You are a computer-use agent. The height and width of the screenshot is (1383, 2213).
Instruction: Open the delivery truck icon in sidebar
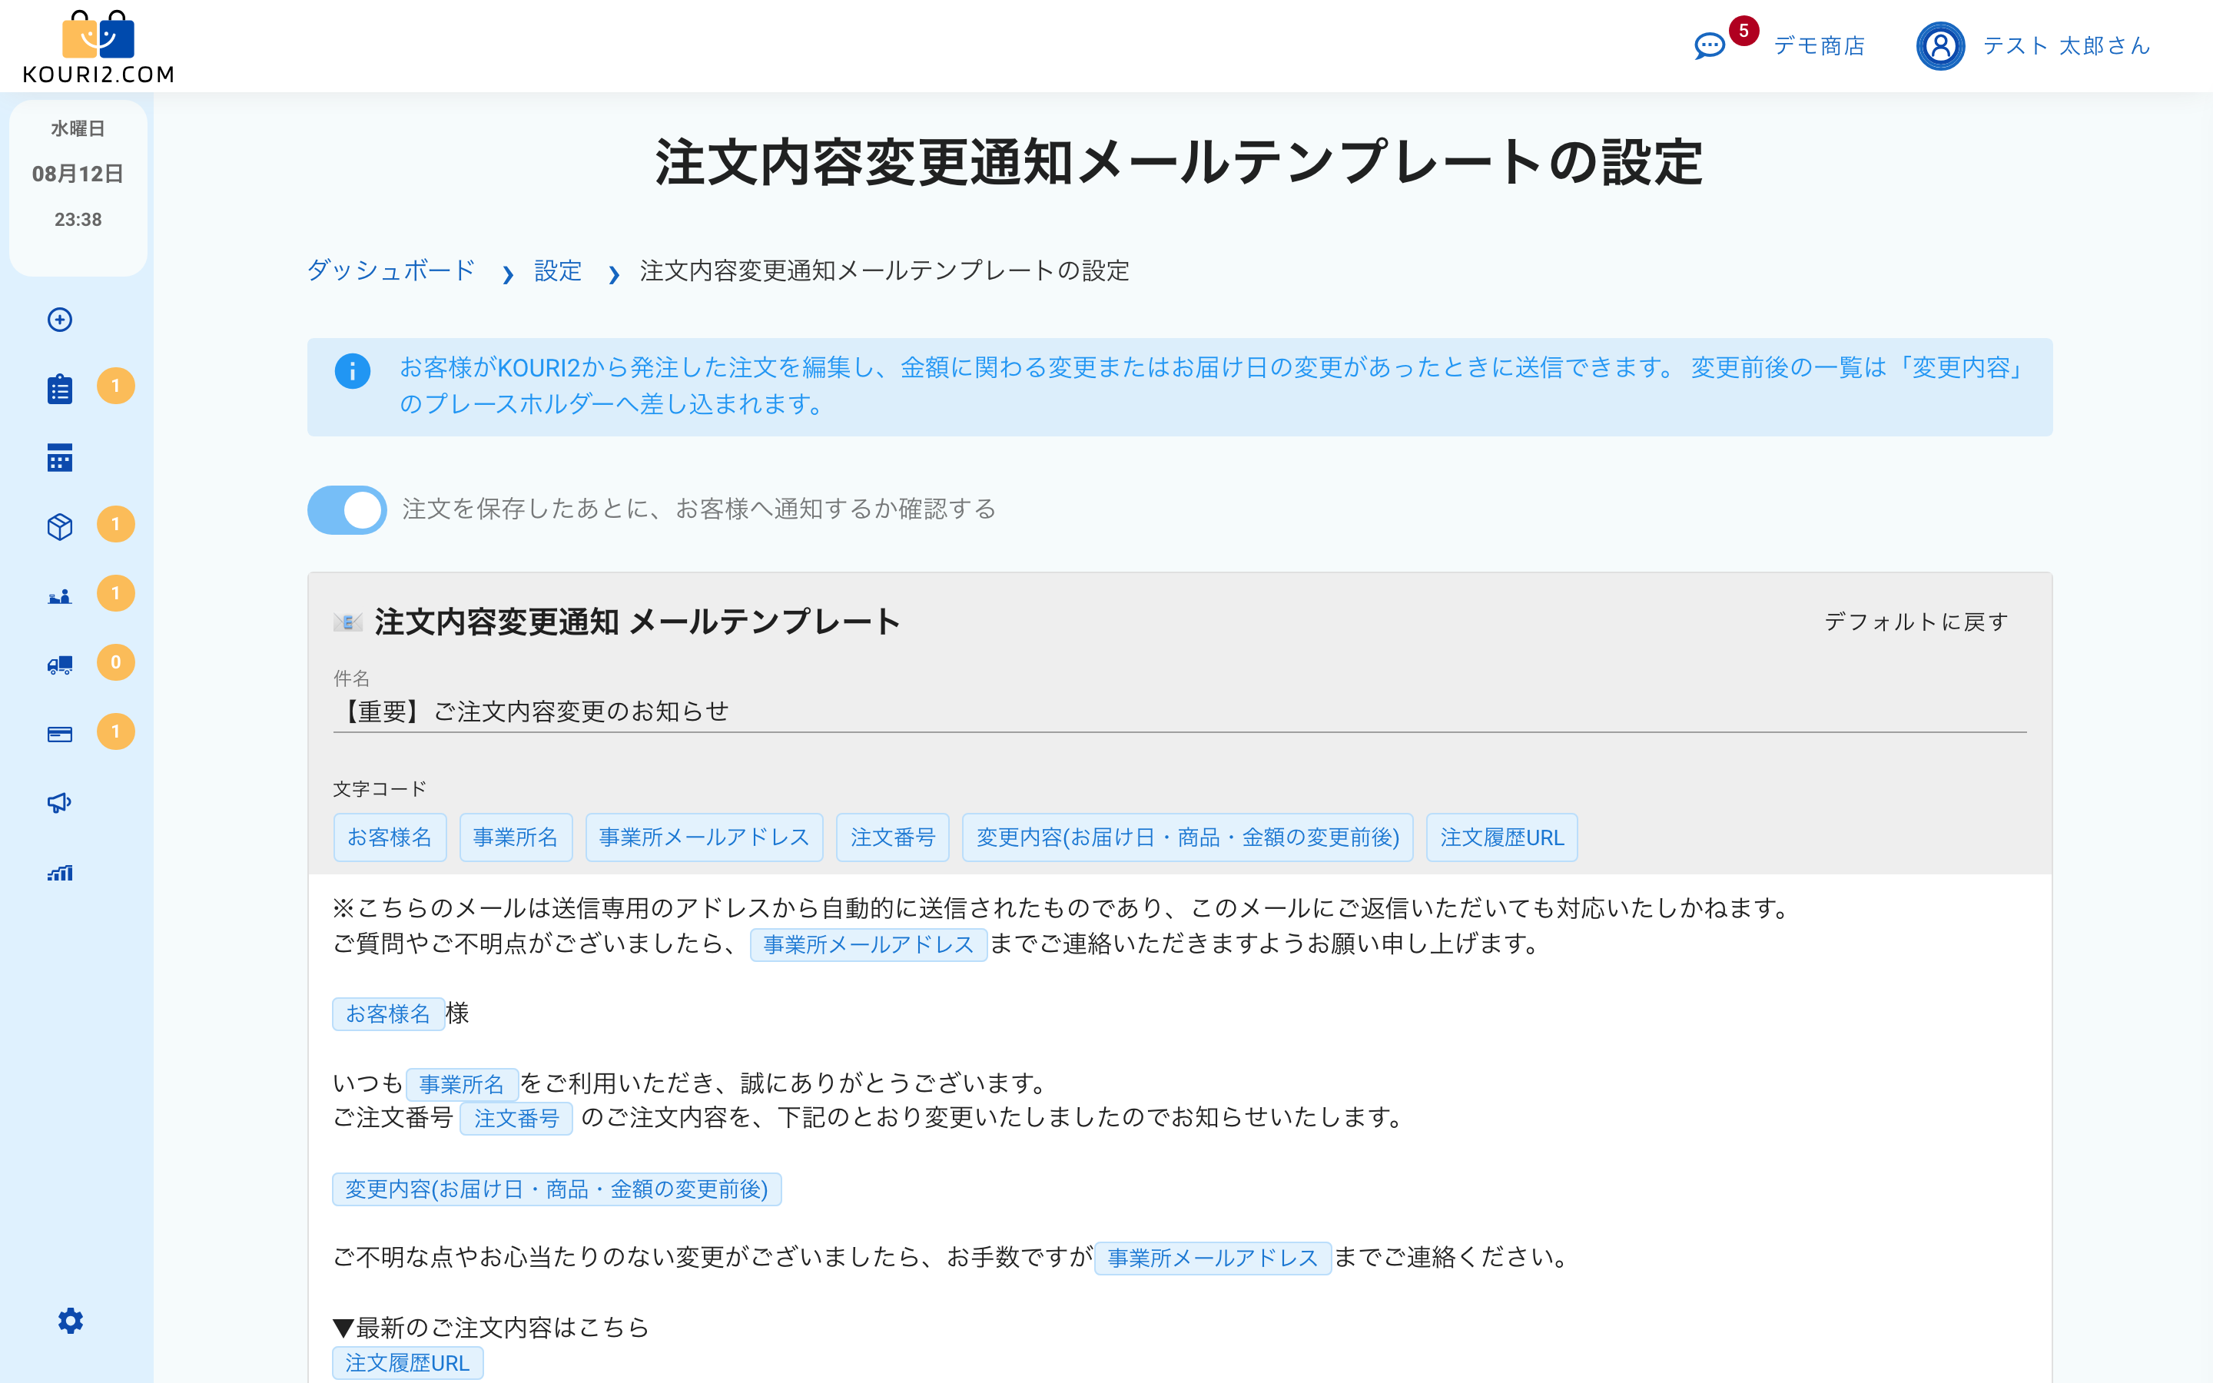pos(61,665)
